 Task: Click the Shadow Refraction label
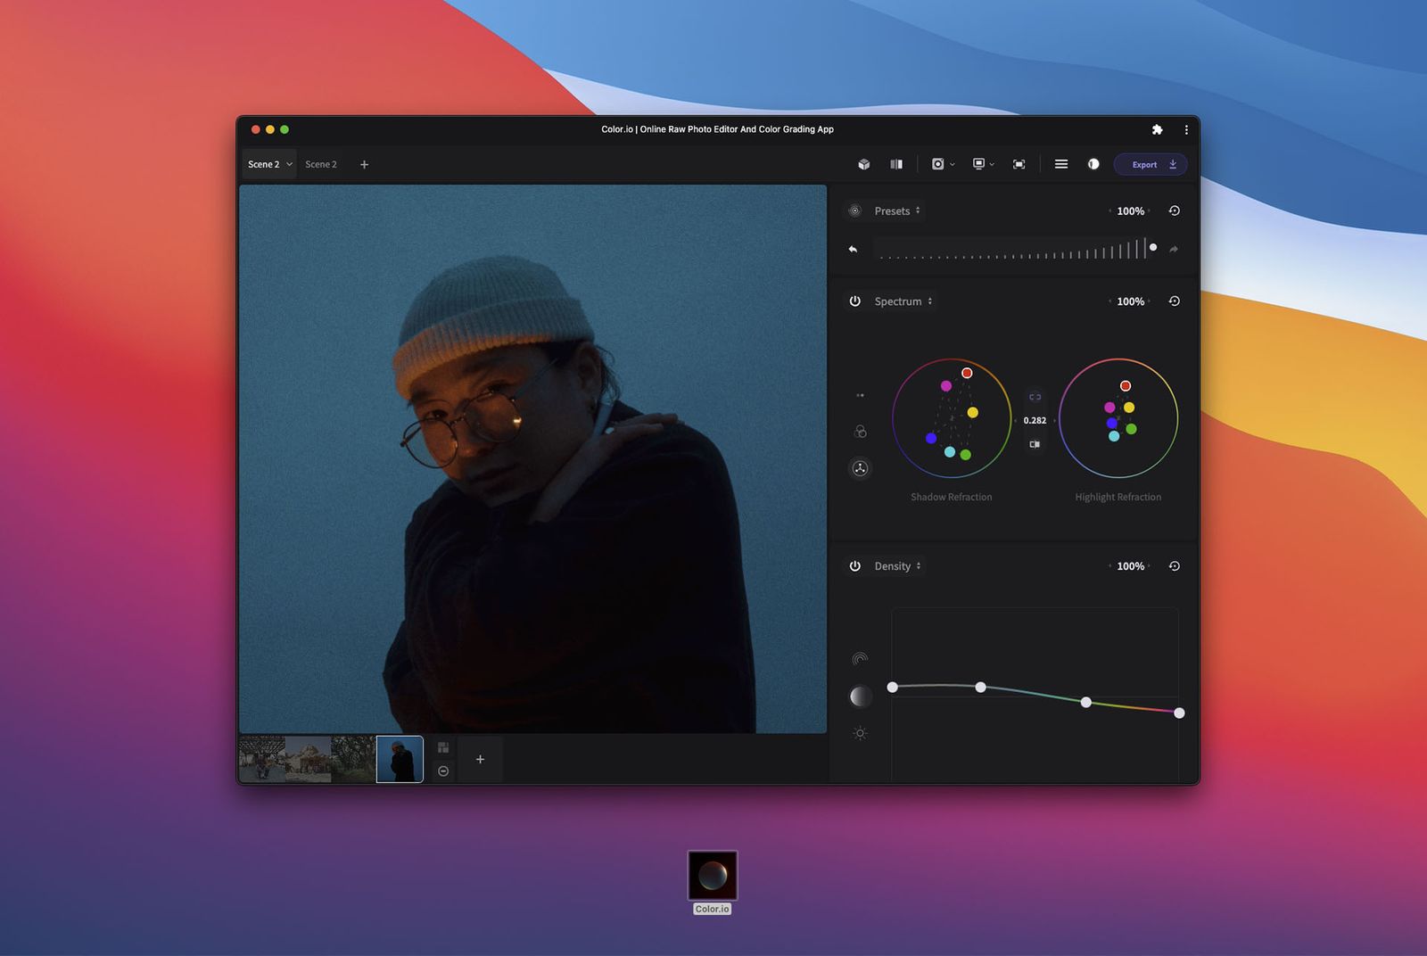pos(951,498)
